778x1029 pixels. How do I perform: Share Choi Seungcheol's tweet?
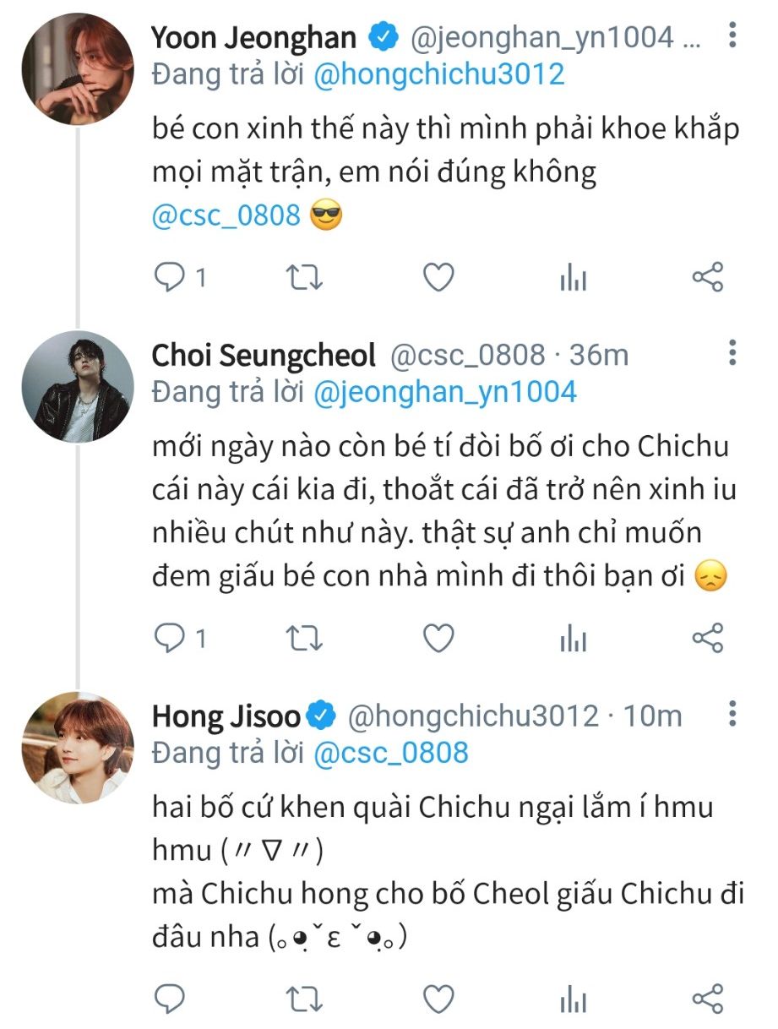[x=707, y=639]
